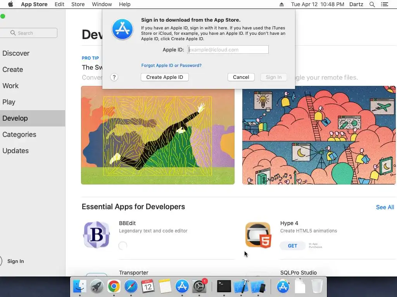This screenshot has height=297, width=397.
Task: Click 'Create HTML5 animations' subtitle
Action: coord(309,231)
